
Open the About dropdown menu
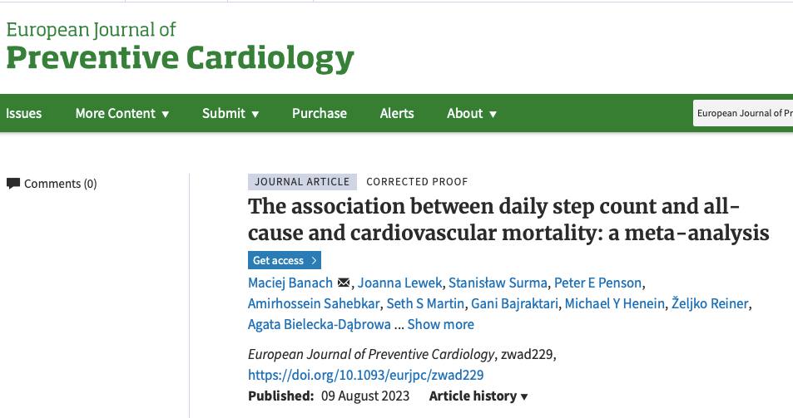[x=472, y=113]
